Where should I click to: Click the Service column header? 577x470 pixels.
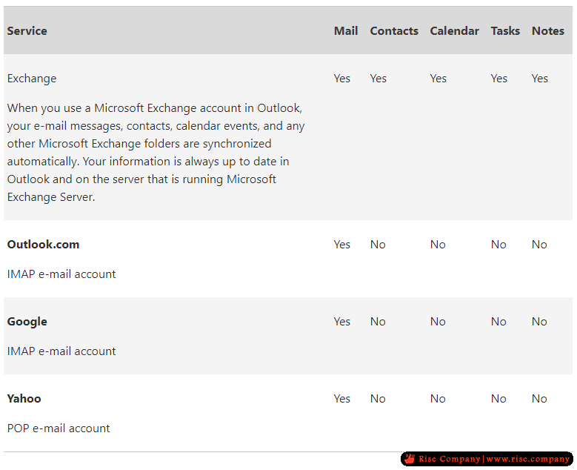pyautogui.click(x=27, y=31)
